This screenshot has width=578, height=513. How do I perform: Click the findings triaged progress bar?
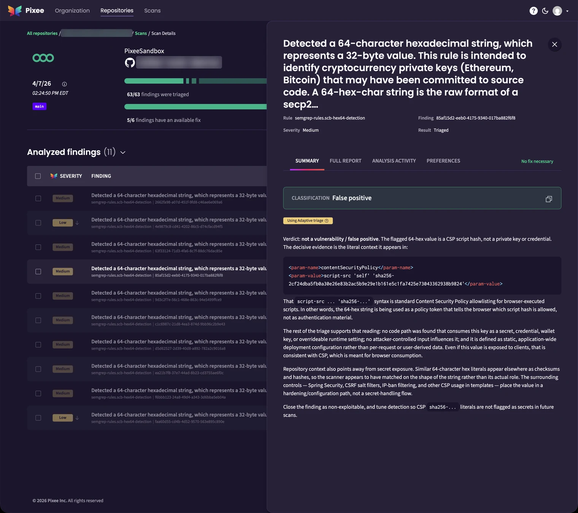coord(195,81)
